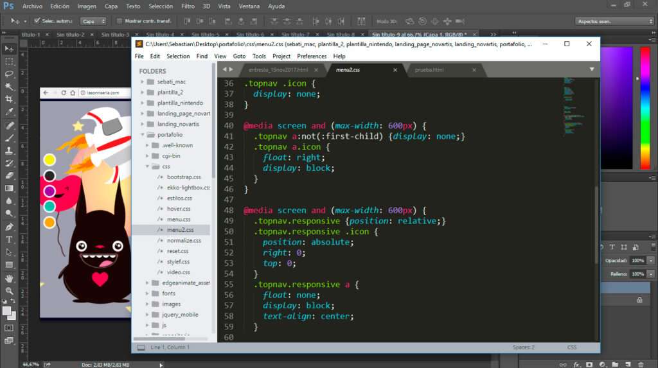658x368 pixels.
Task: Select the Eyedropper tool
Action: click(9, 112)
